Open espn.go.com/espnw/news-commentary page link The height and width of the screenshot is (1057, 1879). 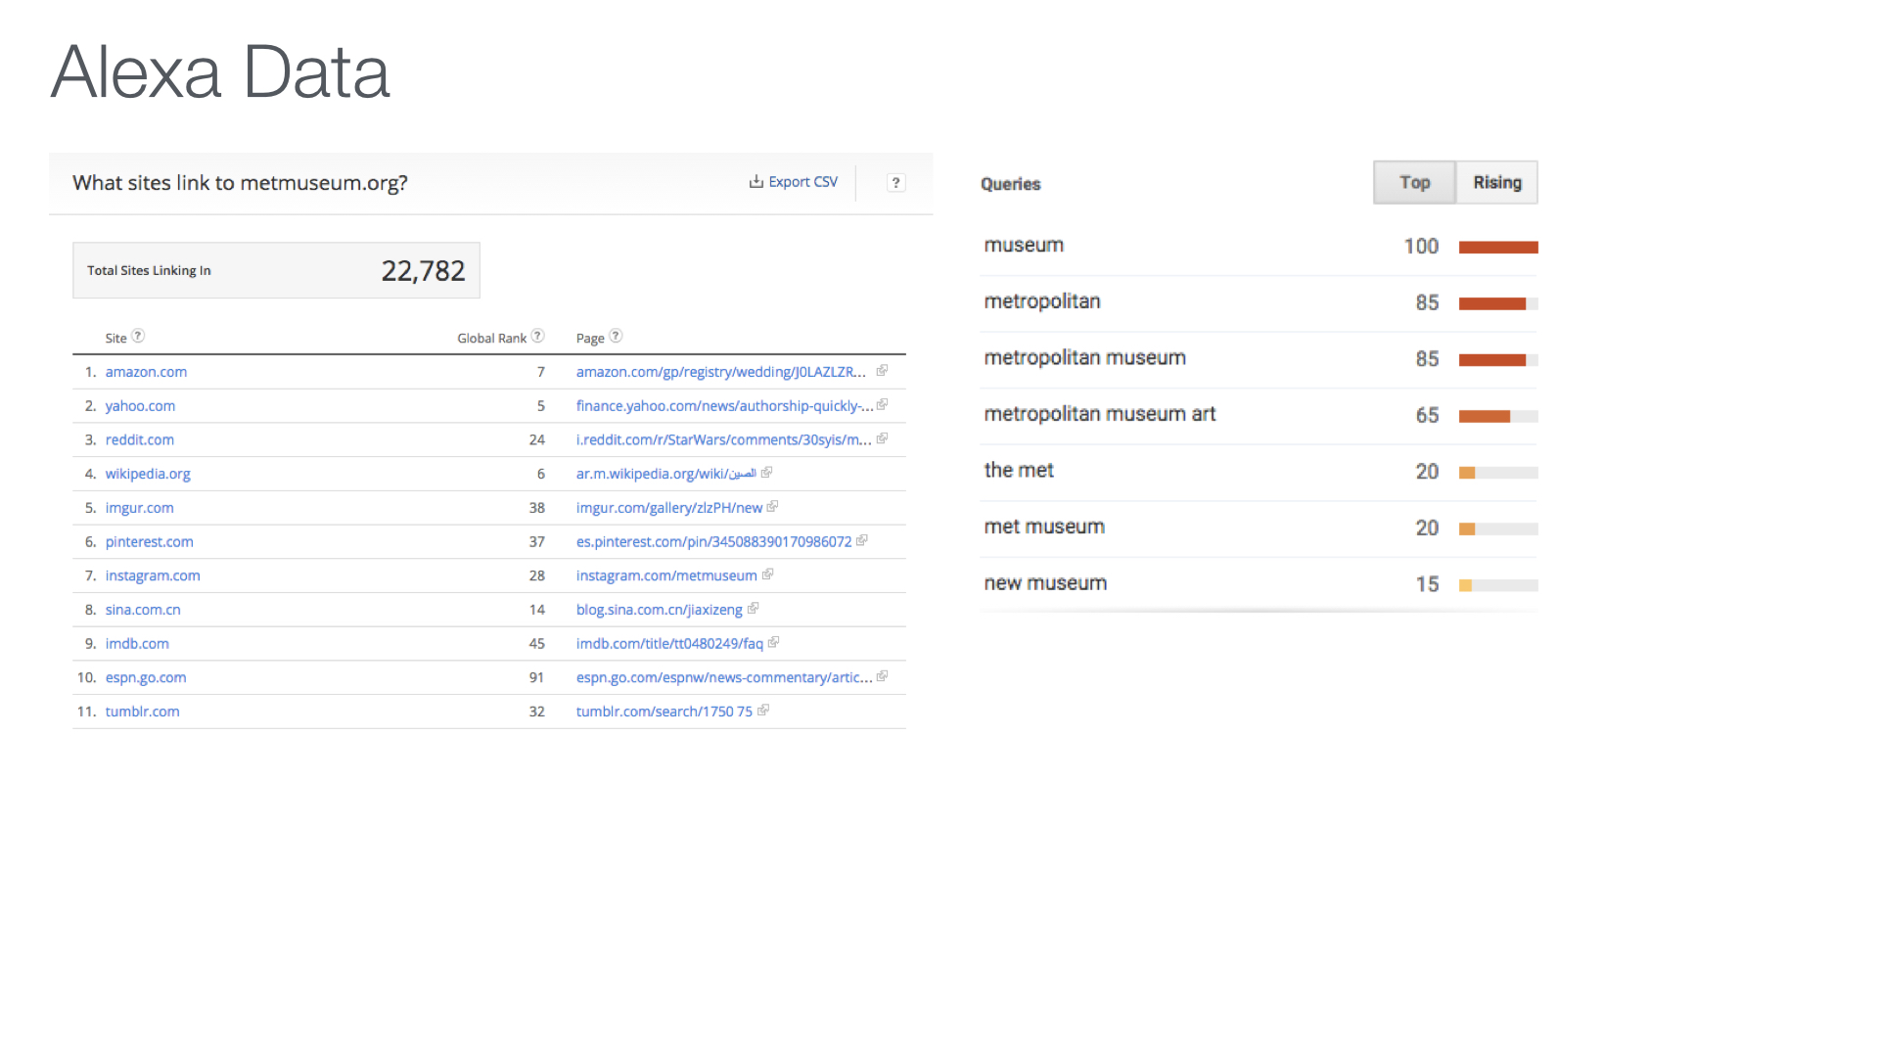click(x=724, y=677)
